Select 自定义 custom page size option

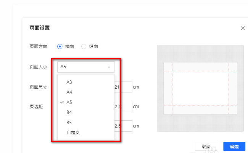pyautogui.click(x=73, y=132)
